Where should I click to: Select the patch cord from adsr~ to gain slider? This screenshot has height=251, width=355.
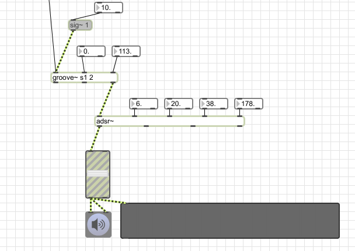(x=95, y=139)
